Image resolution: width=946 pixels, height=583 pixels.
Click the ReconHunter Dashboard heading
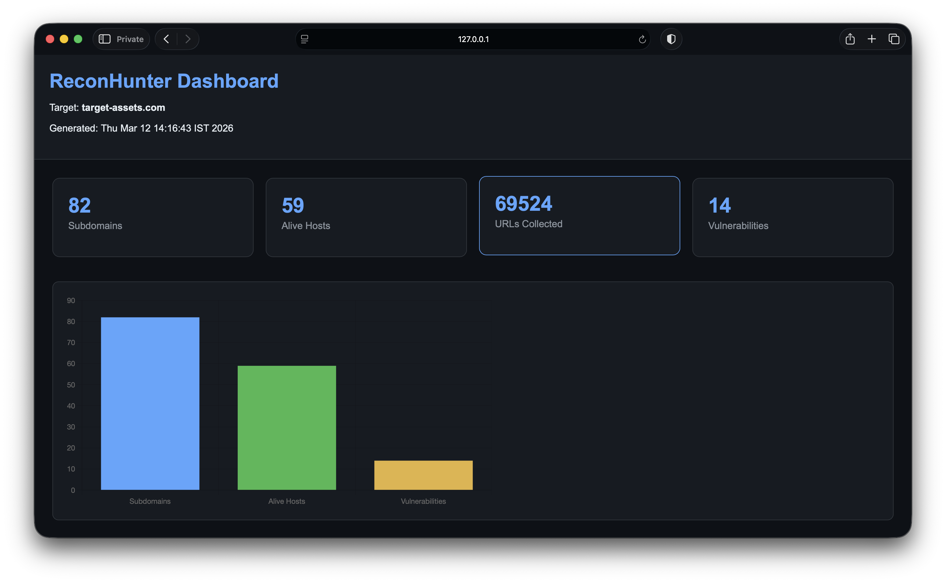coord(164,81)
